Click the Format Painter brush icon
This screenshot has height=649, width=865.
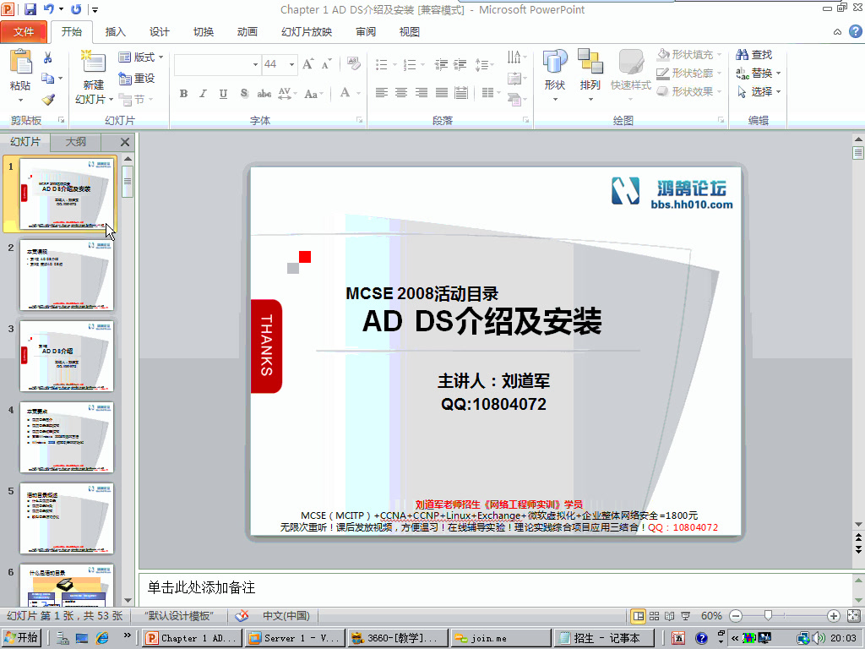click(x=48, y=100)
